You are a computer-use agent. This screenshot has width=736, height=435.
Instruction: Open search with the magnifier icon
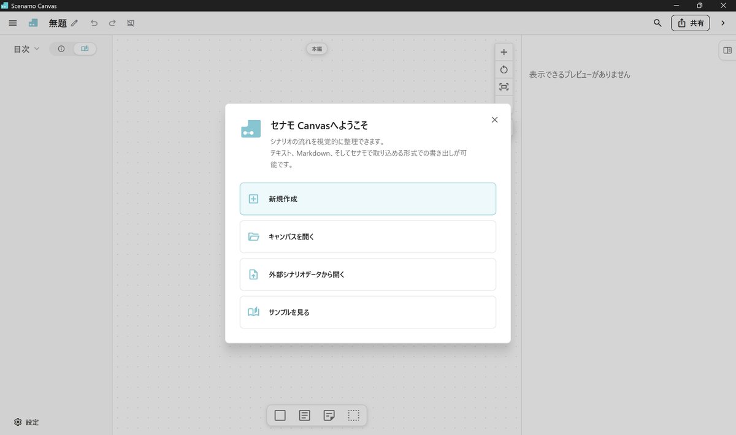pos(657,23)
